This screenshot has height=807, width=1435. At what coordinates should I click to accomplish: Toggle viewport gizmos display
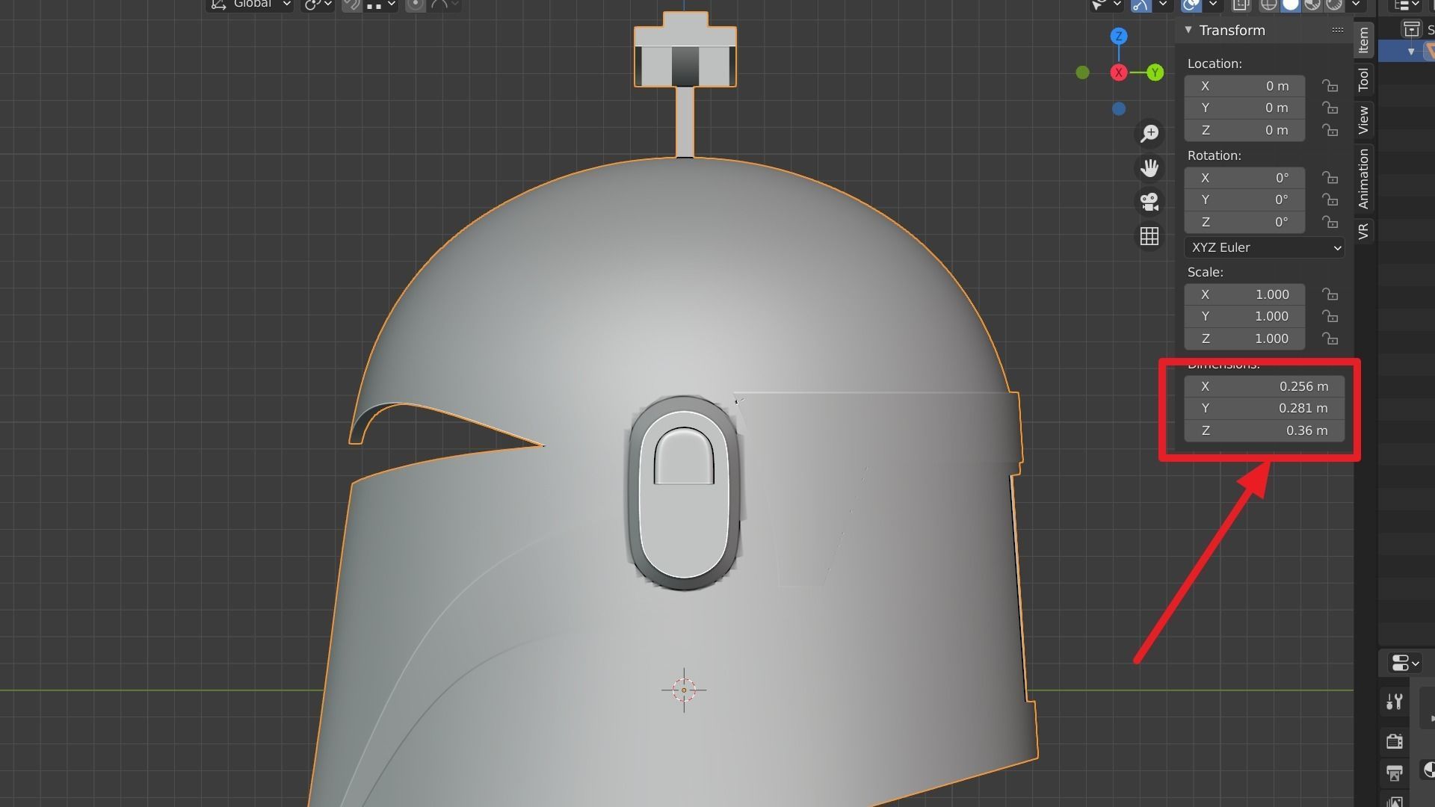(1141, 4)
